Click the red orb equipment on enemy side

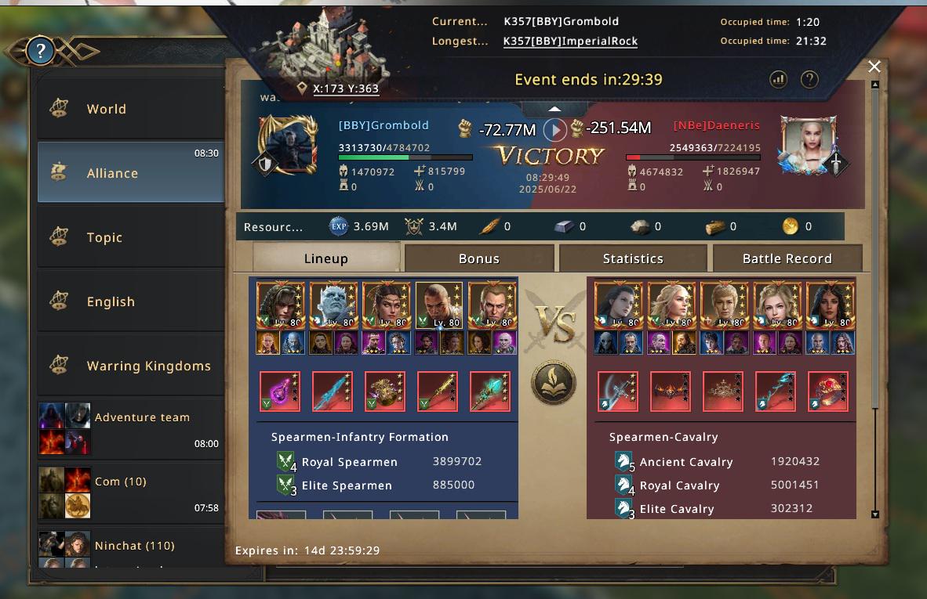828,392
